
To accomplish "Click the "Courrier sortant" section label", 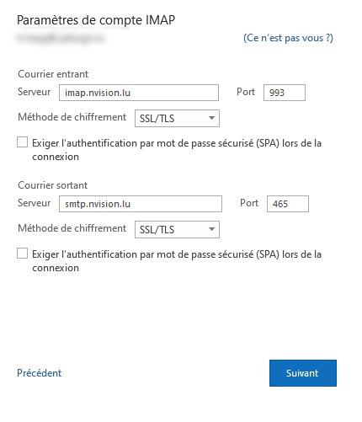I will pos(53,185).
